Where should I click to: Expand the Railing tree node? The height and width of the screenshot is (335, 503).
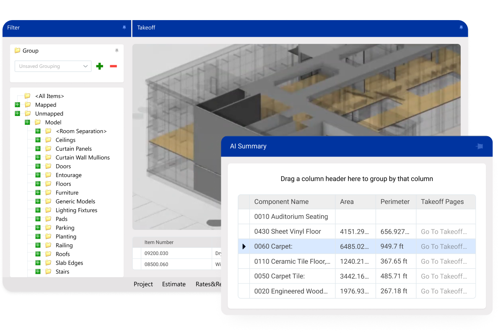pos(38,245)
